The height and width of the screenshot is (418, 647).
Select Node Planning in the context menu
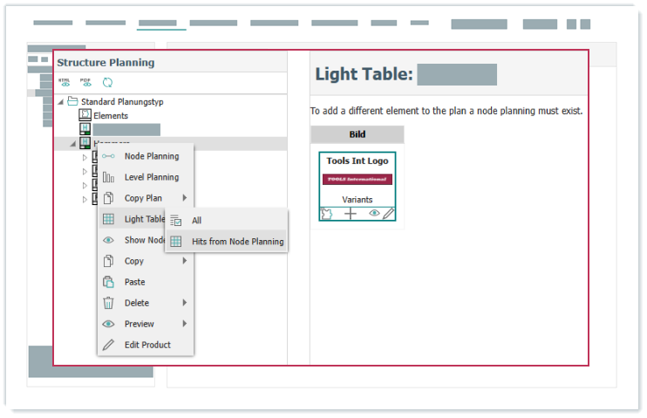(x=151, y=156)
